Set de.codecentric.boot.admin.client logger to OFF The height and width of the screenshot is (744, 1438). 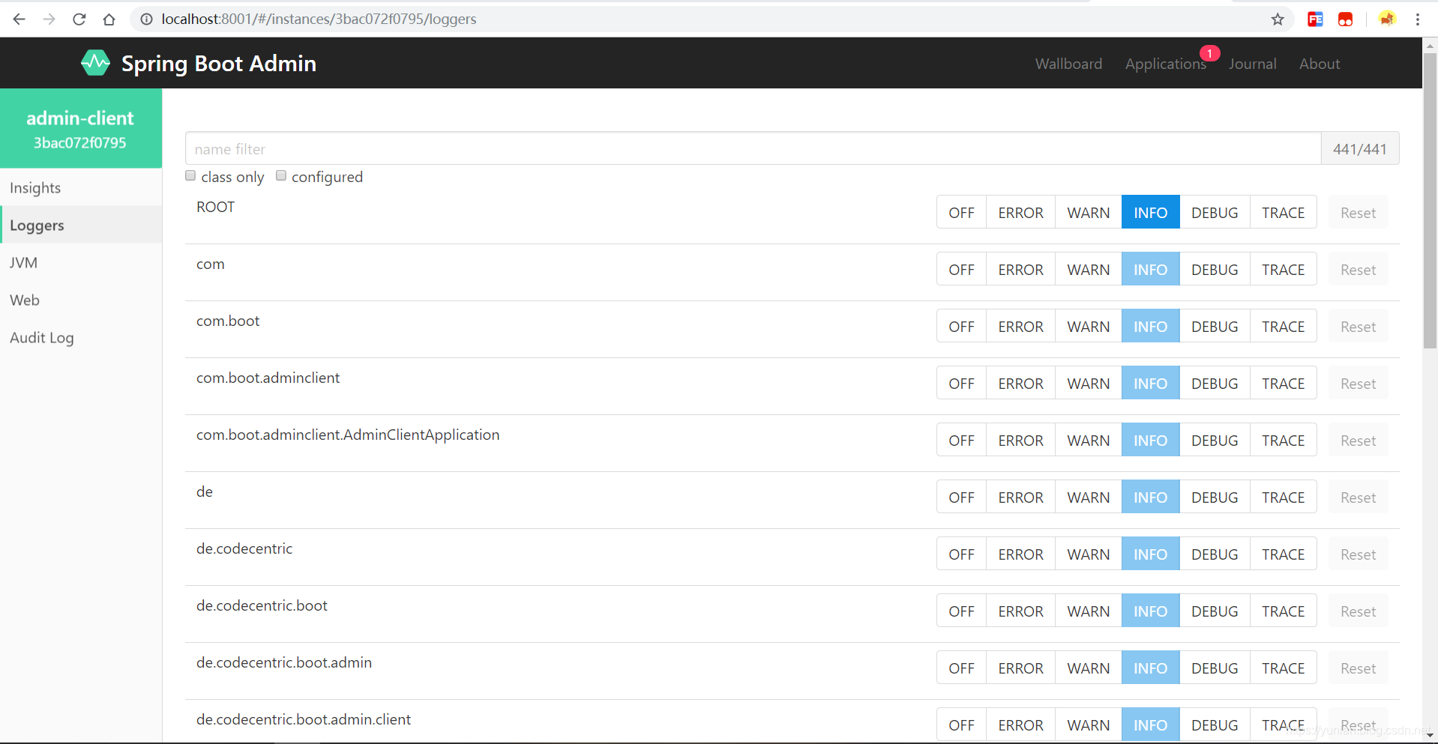pyautogui.click(x=961, y=725)
